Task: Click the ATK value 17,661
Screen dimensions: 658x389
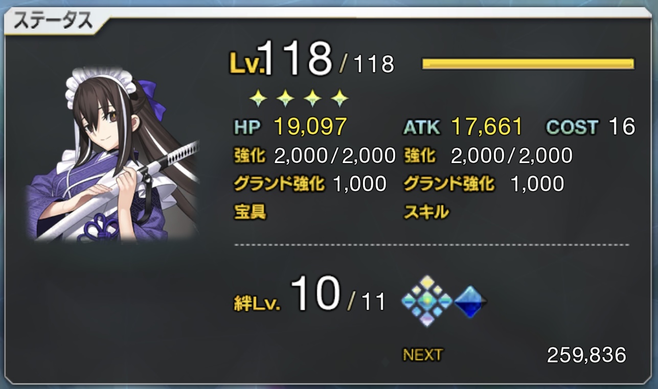Action: coord(487,126)
